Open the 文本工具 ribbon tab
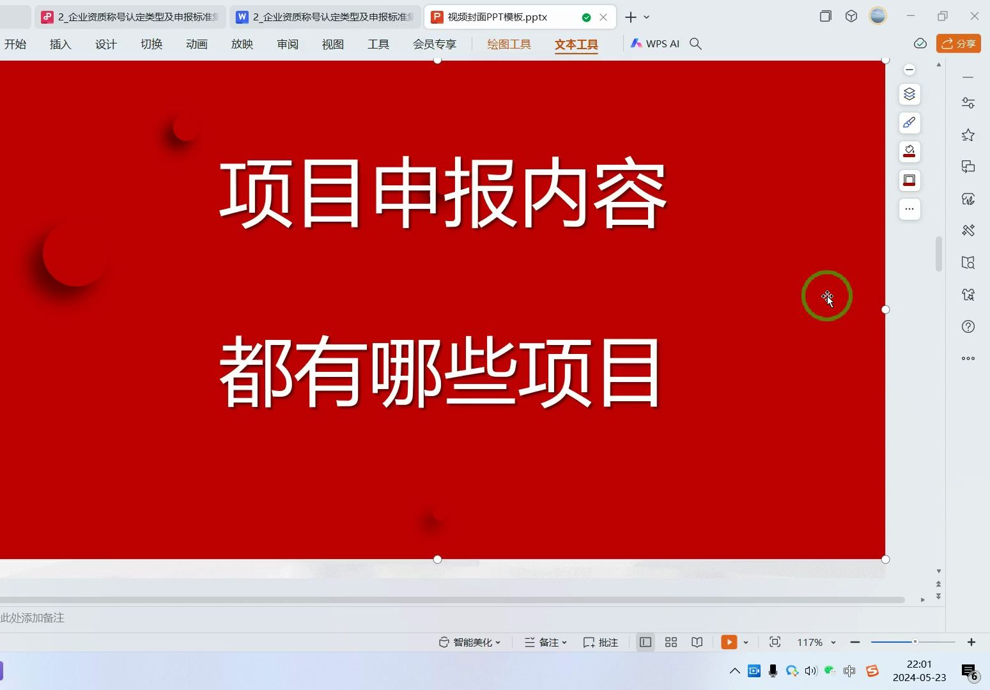The height and width of the screenshot is (690, 990). tap(576, 44)
